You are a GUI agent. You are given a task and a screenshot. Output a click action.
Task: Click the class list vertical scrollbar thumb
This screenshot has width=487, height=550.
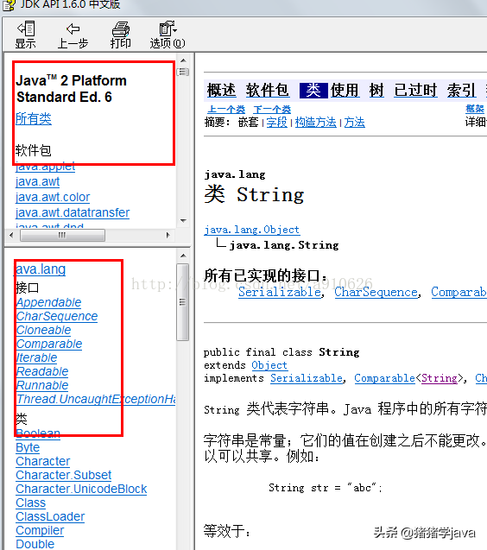click(x=182, y=302)
